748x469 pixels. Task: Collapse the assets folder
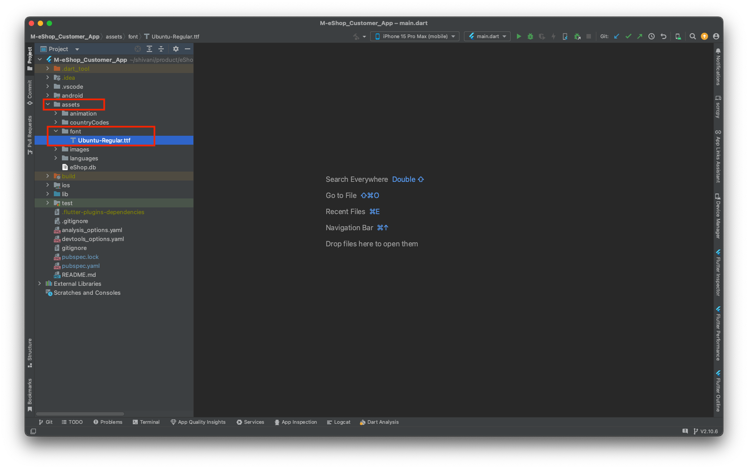48,104
